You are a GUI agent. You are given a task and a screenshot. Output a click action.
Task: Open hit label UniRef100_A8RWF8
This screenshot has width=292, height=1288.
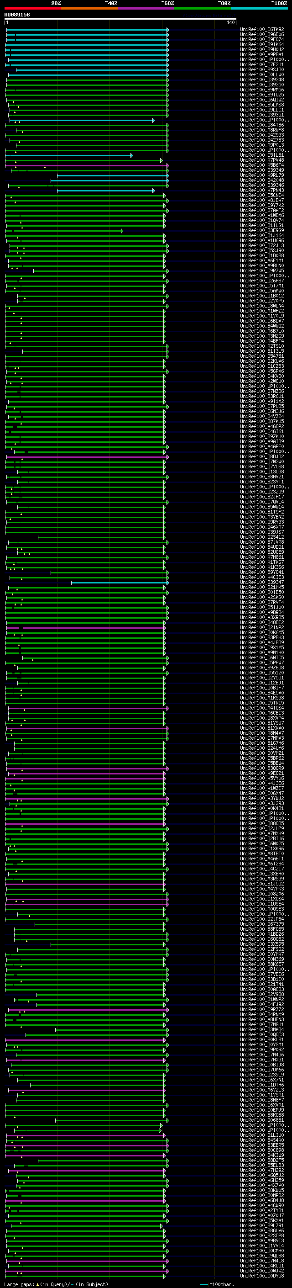coord(262,131)
